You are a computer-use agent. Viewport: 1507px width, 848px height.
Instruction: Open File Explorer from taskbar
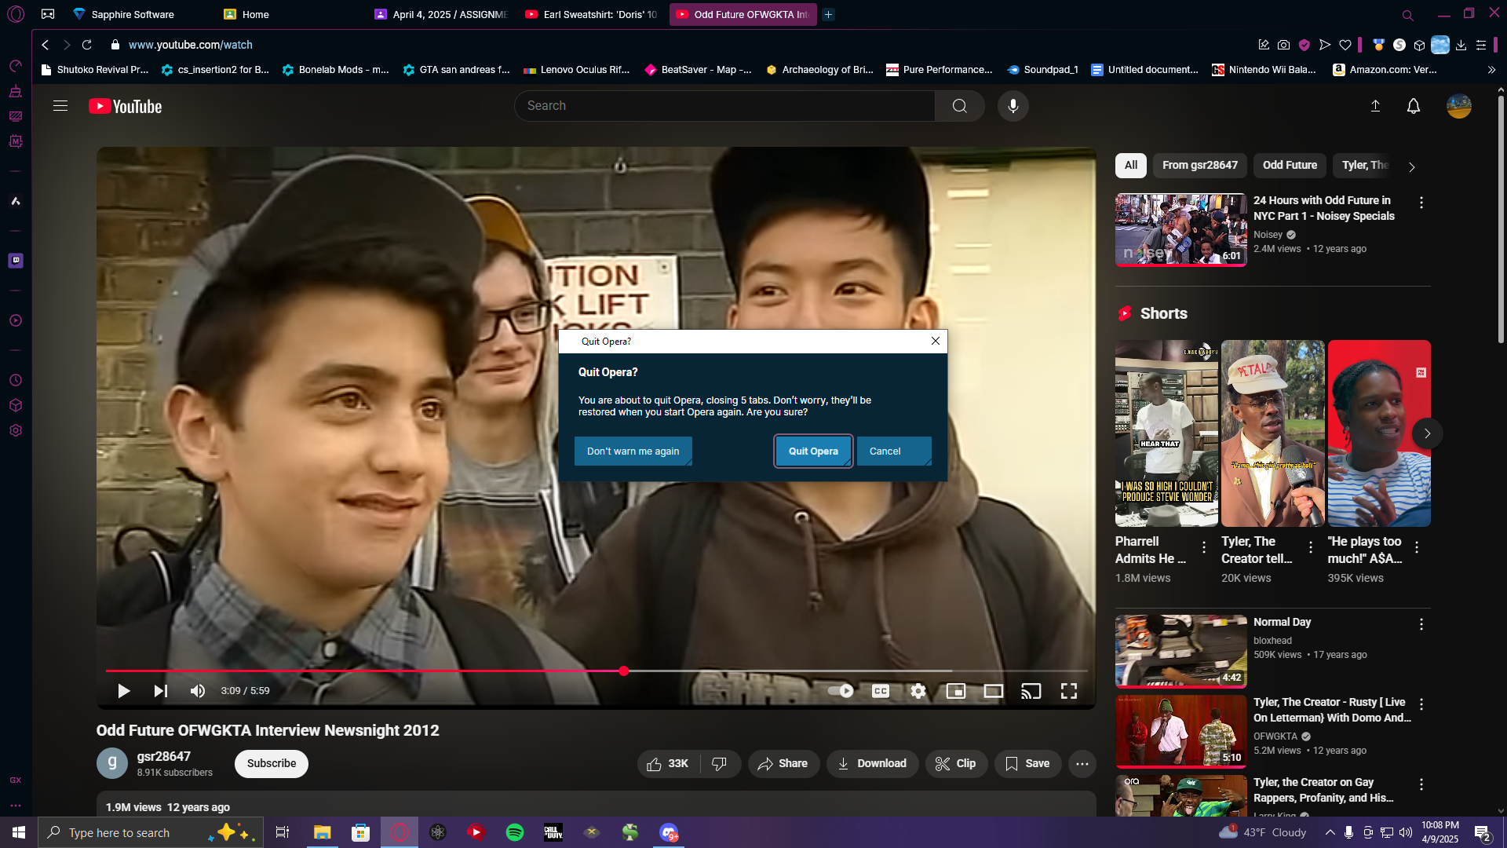(322, 832)
